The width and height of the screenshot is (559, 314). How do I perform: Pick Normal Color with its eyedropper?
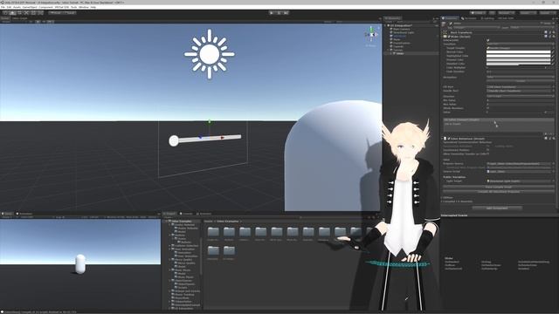[x=553, y=52]
